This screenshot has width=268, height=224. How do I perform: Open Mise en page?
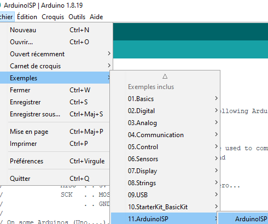click(x=55, y=132)
